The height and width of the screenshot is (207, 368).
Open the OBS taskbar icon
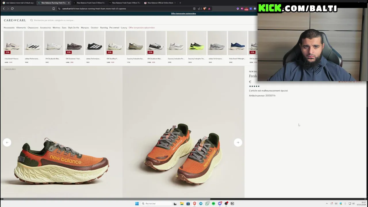(226, 204)
